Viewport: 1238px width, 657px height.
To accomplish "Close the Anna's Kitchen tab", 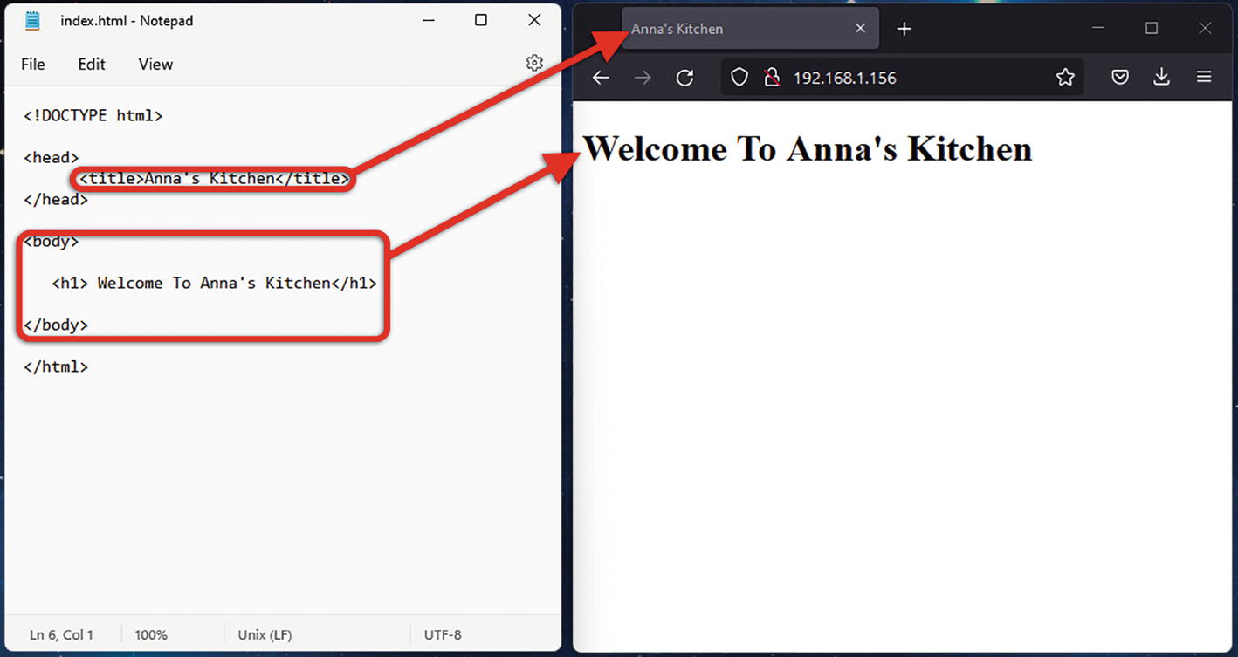I will [x=860, y=29].
